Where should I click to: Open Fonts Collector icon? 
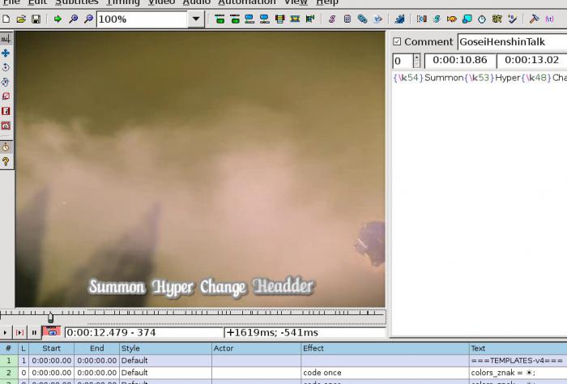click(377, 19)
